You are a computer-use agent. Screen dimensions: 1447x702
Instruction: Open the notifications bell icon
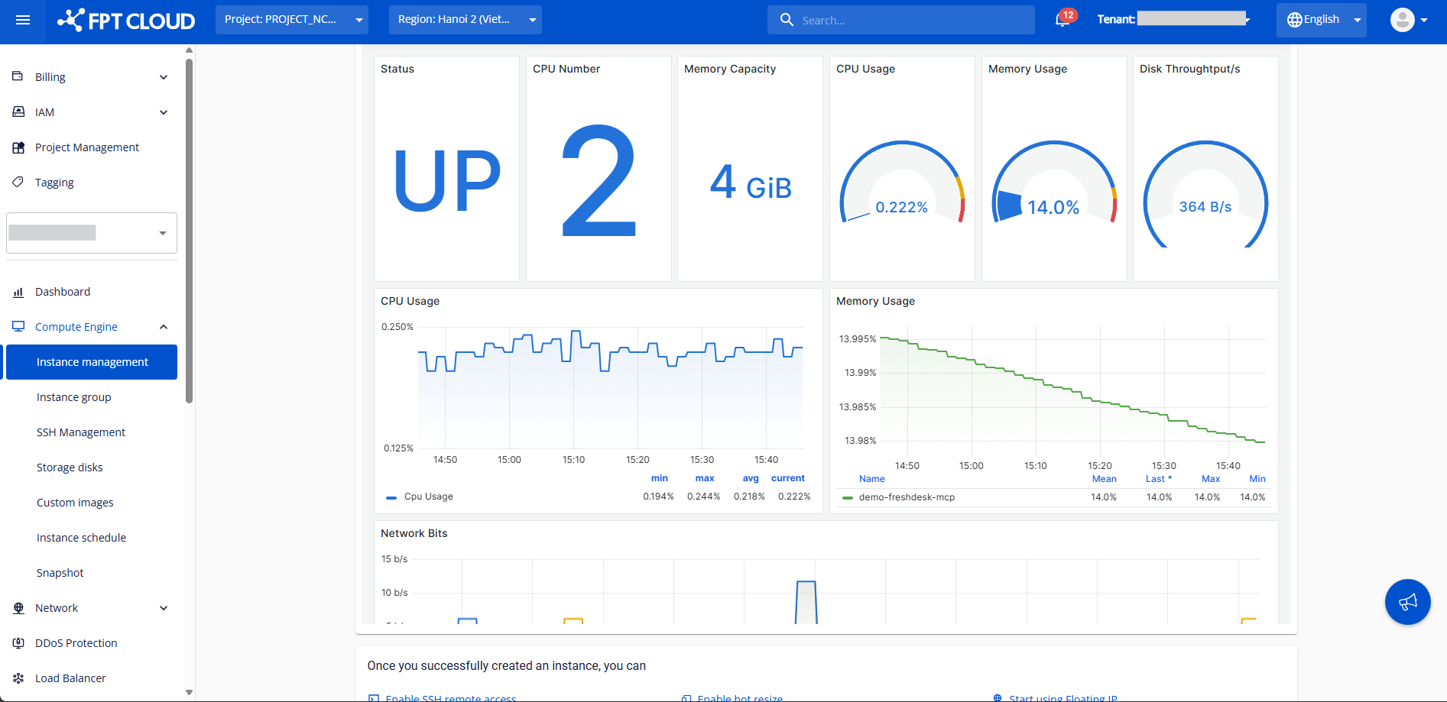1062,20
